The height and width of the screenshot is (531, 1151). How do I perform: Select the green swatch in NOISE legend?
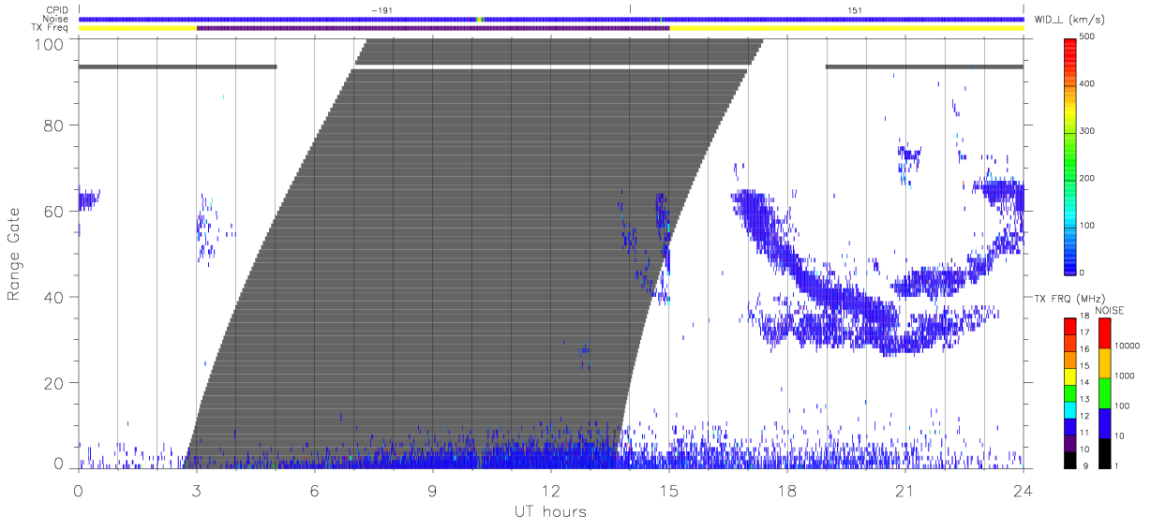coord(1104,392)
